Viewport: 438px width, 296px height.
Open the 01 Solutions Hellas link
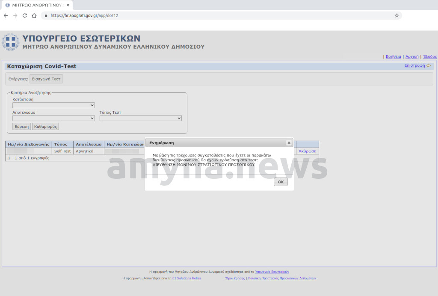pos(186,278)
